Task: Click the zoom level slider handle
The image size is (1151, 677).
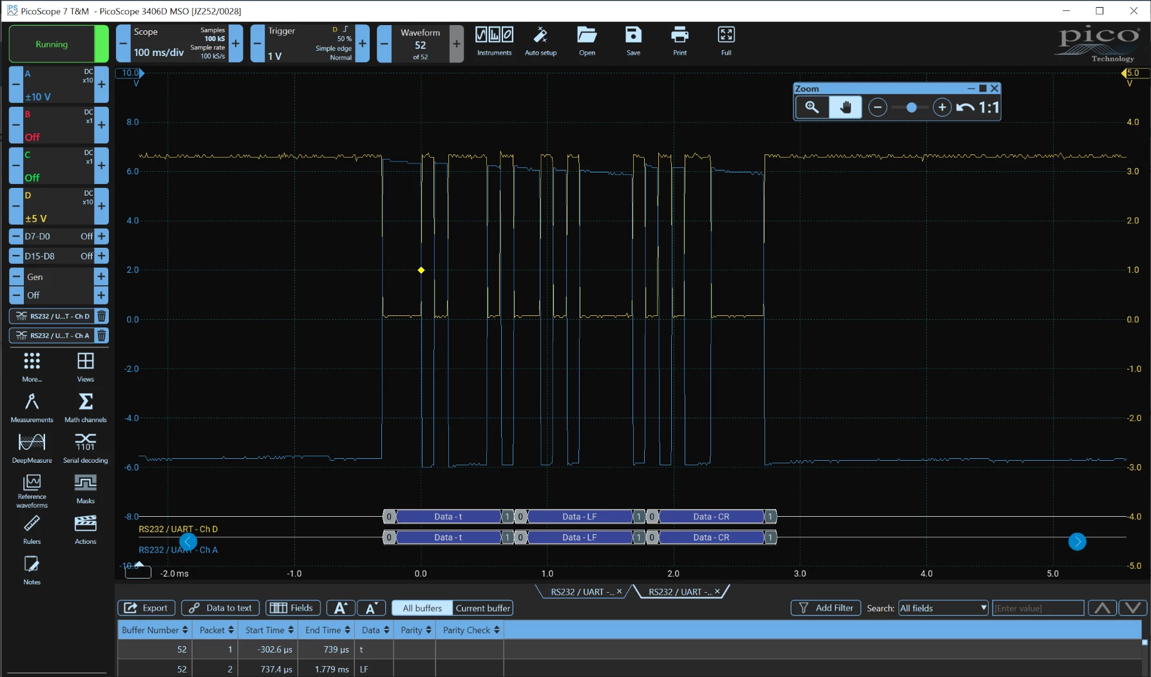Action: pos(911,107)
